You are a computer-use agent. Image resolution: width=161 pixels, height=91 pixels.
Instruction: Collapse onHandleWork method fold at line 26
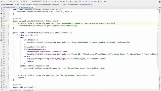(x=9, y=21)
